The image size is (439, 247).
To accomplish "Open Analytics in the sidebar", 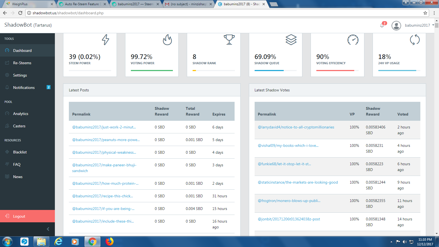I will (27, 114).
